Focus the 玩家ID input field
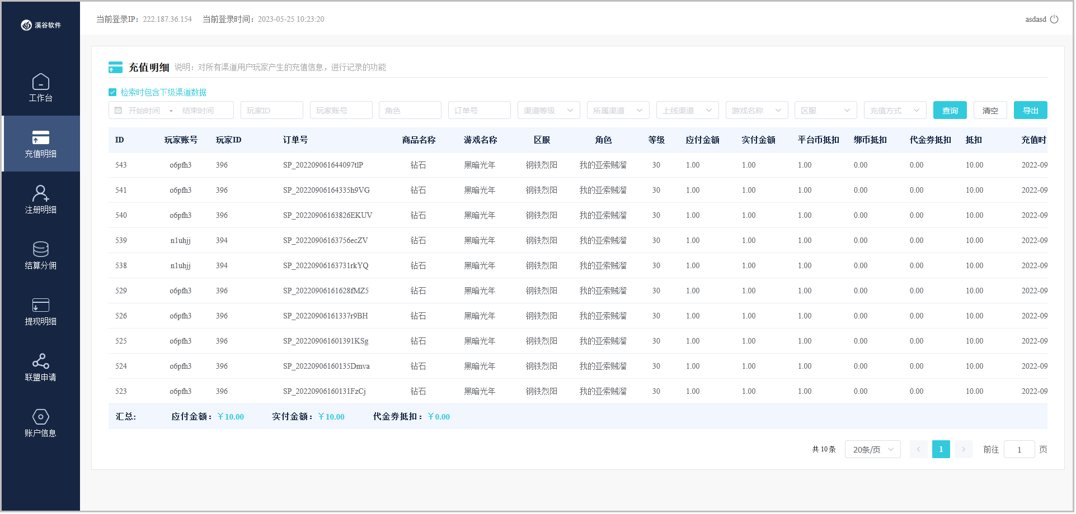Viewport: 1076px width, 514px height. (x=271, y=111)
